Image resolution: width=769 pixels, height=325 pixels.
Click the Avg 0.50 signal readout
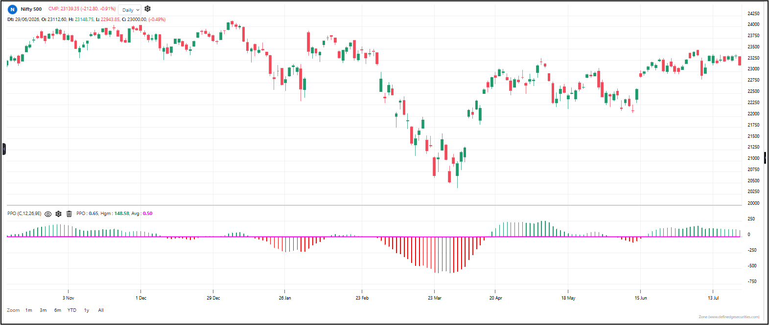tap(142, 214)
